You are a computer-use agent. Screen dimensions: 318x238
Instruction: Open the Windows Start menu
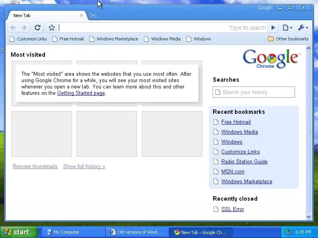[x=19, y=232]
